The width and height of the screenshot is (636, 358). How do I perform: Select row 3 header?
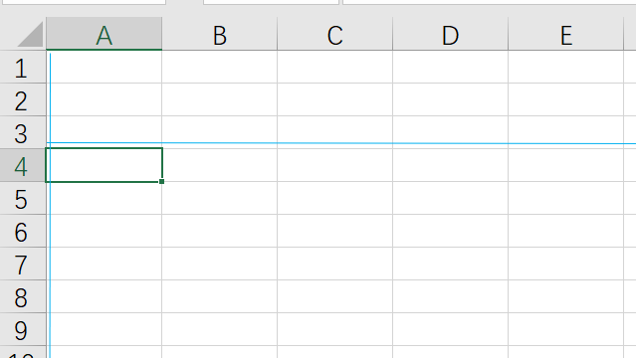[23, 133]
